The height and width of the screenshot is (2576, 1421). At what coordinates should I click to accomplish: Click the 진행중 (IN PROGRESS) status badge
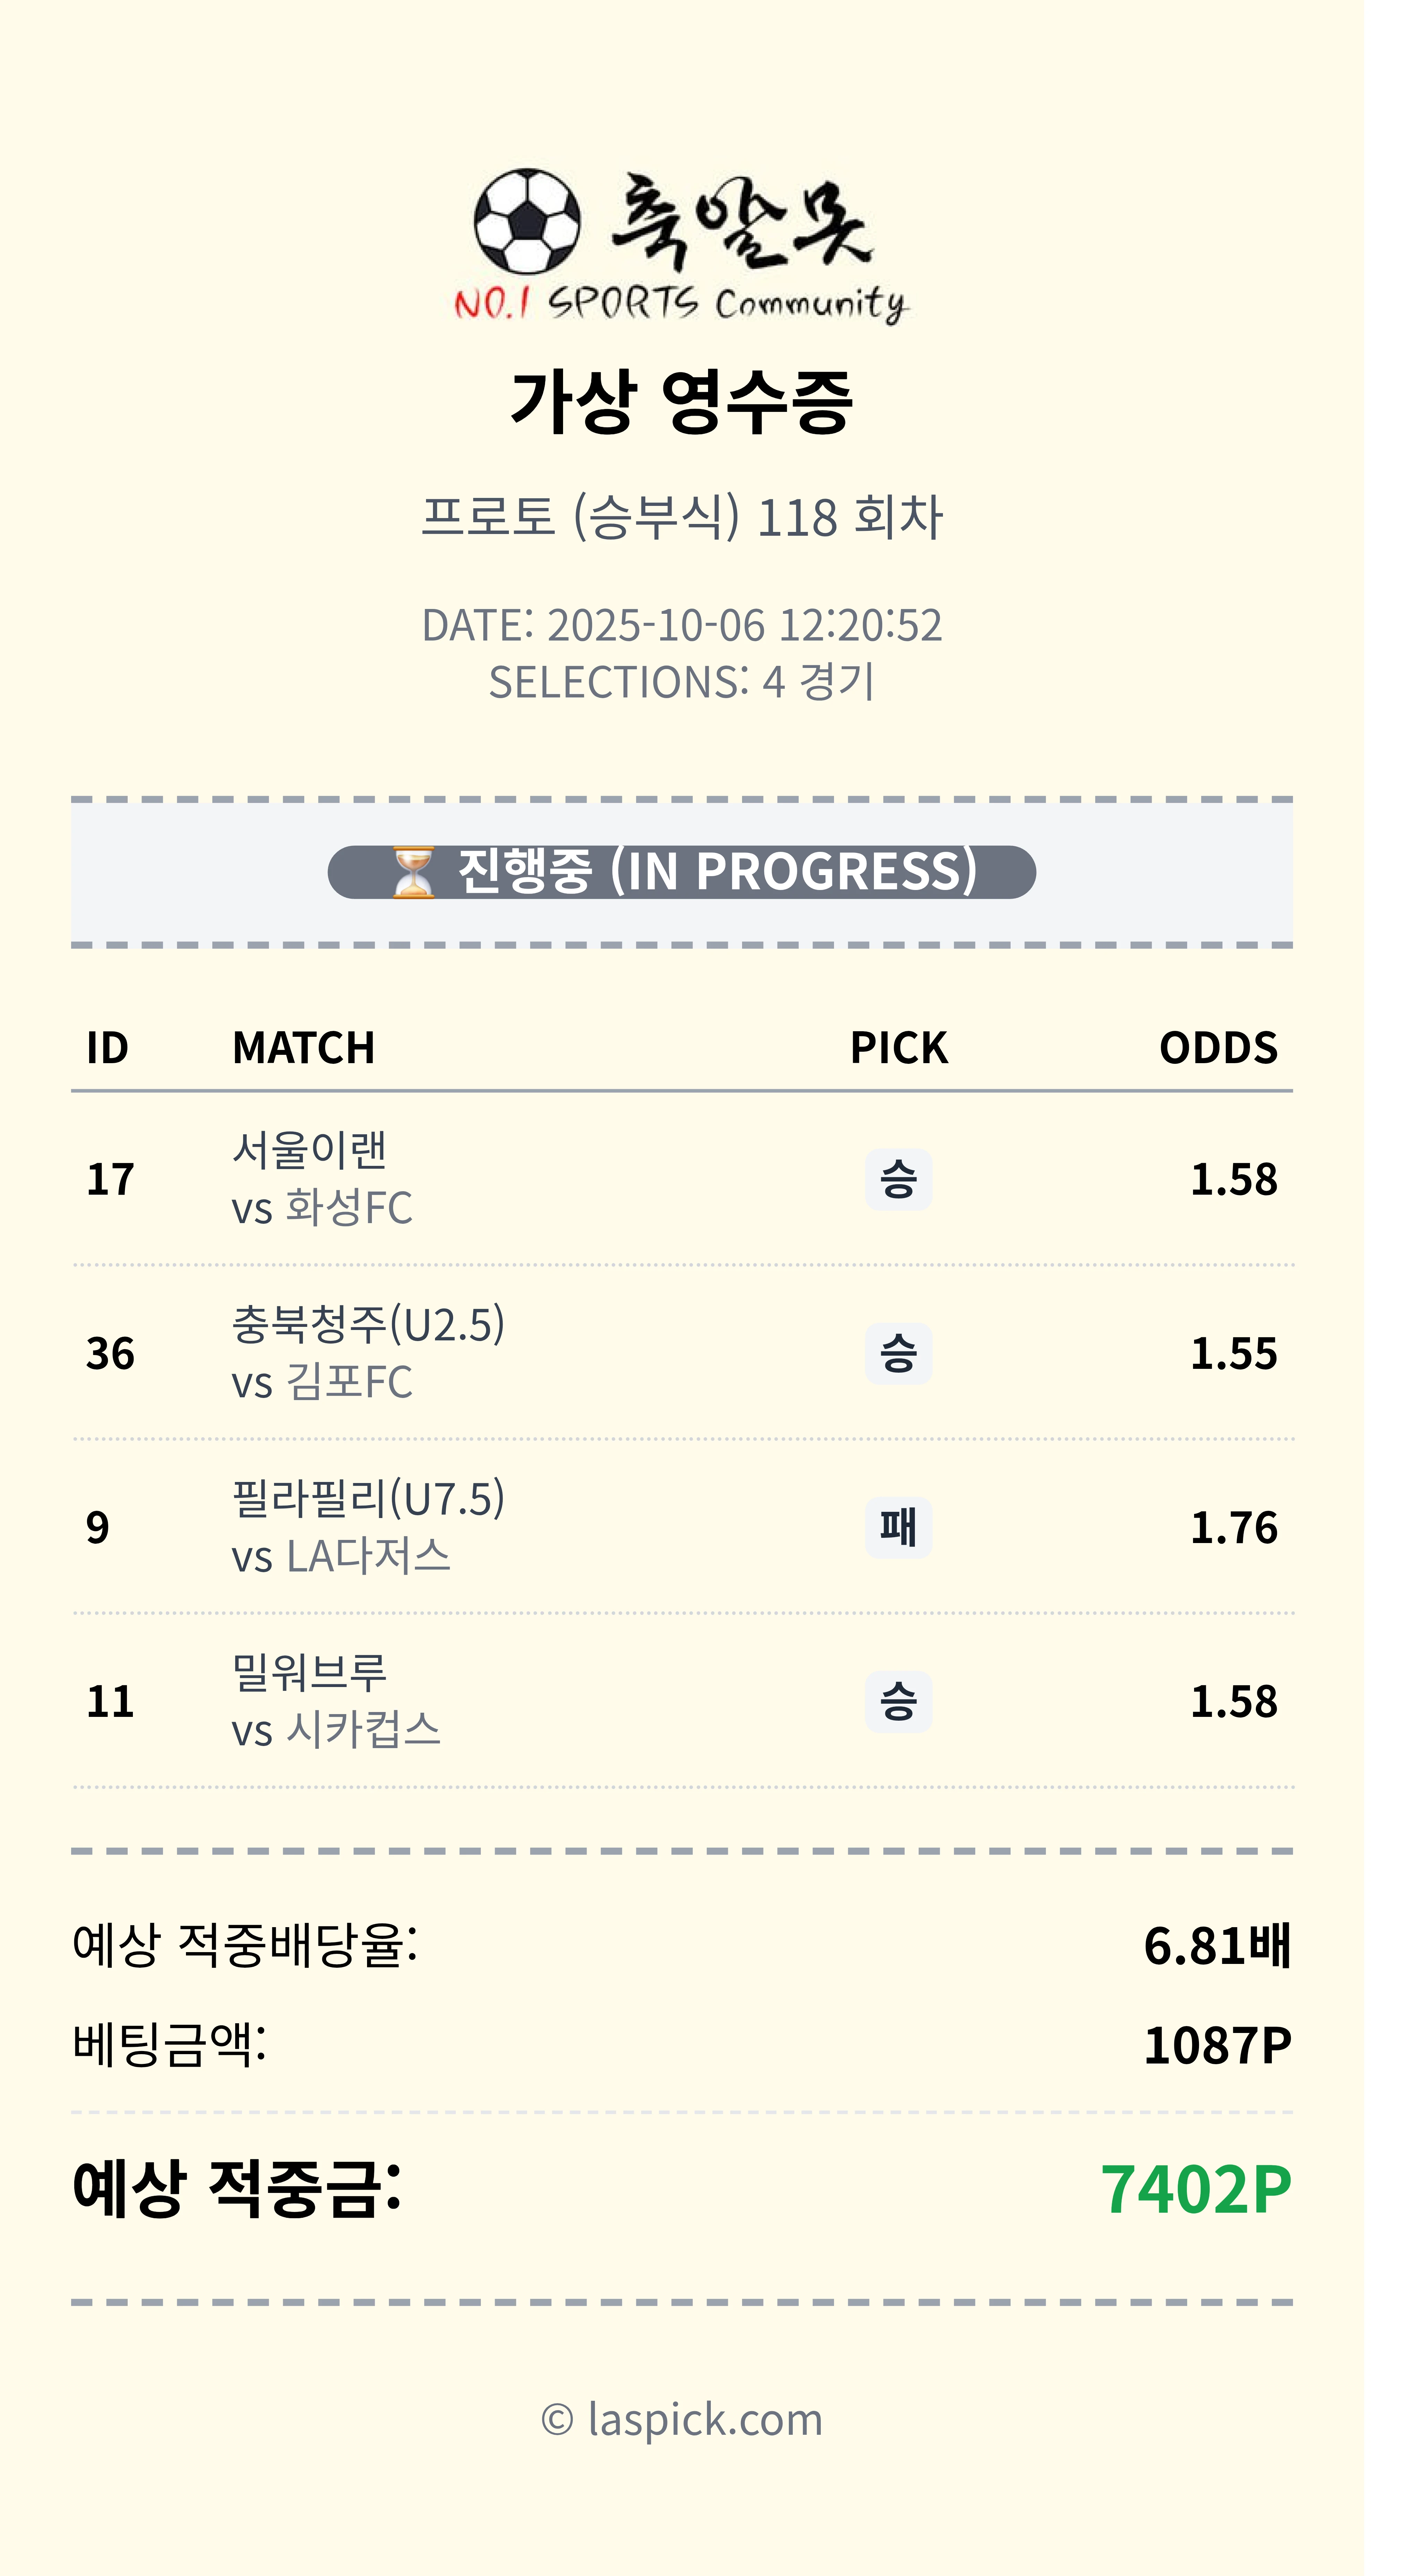point(682,872)
